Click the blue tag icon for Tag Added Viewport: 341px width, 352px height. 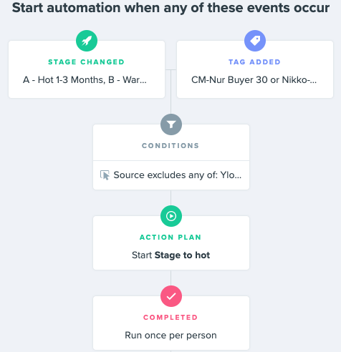point(255,41)
